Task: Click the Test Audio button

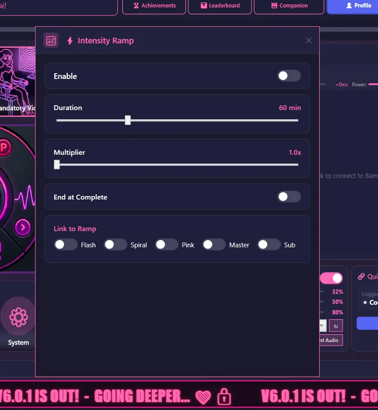Action: [331, 340]
